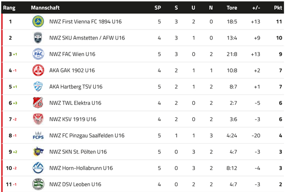This screenshot has width=285, height=192.
Task: Open NWZ DSV Leoben U16 team link
Action: pyautogui.click(x=75, y=184)
